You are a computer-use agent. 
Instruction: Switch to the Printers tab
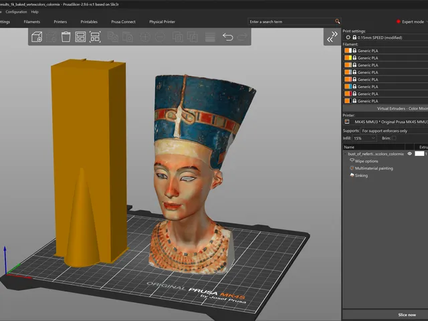click(x=60, y=21)
